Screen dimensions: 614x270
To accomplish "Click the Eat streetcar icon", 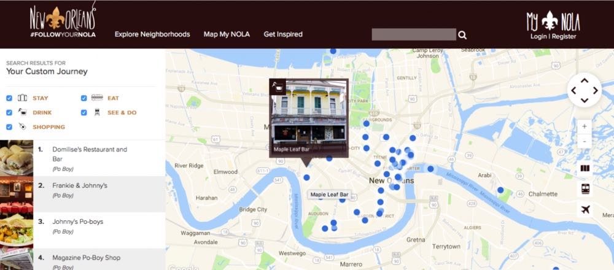I will [97, 98].
